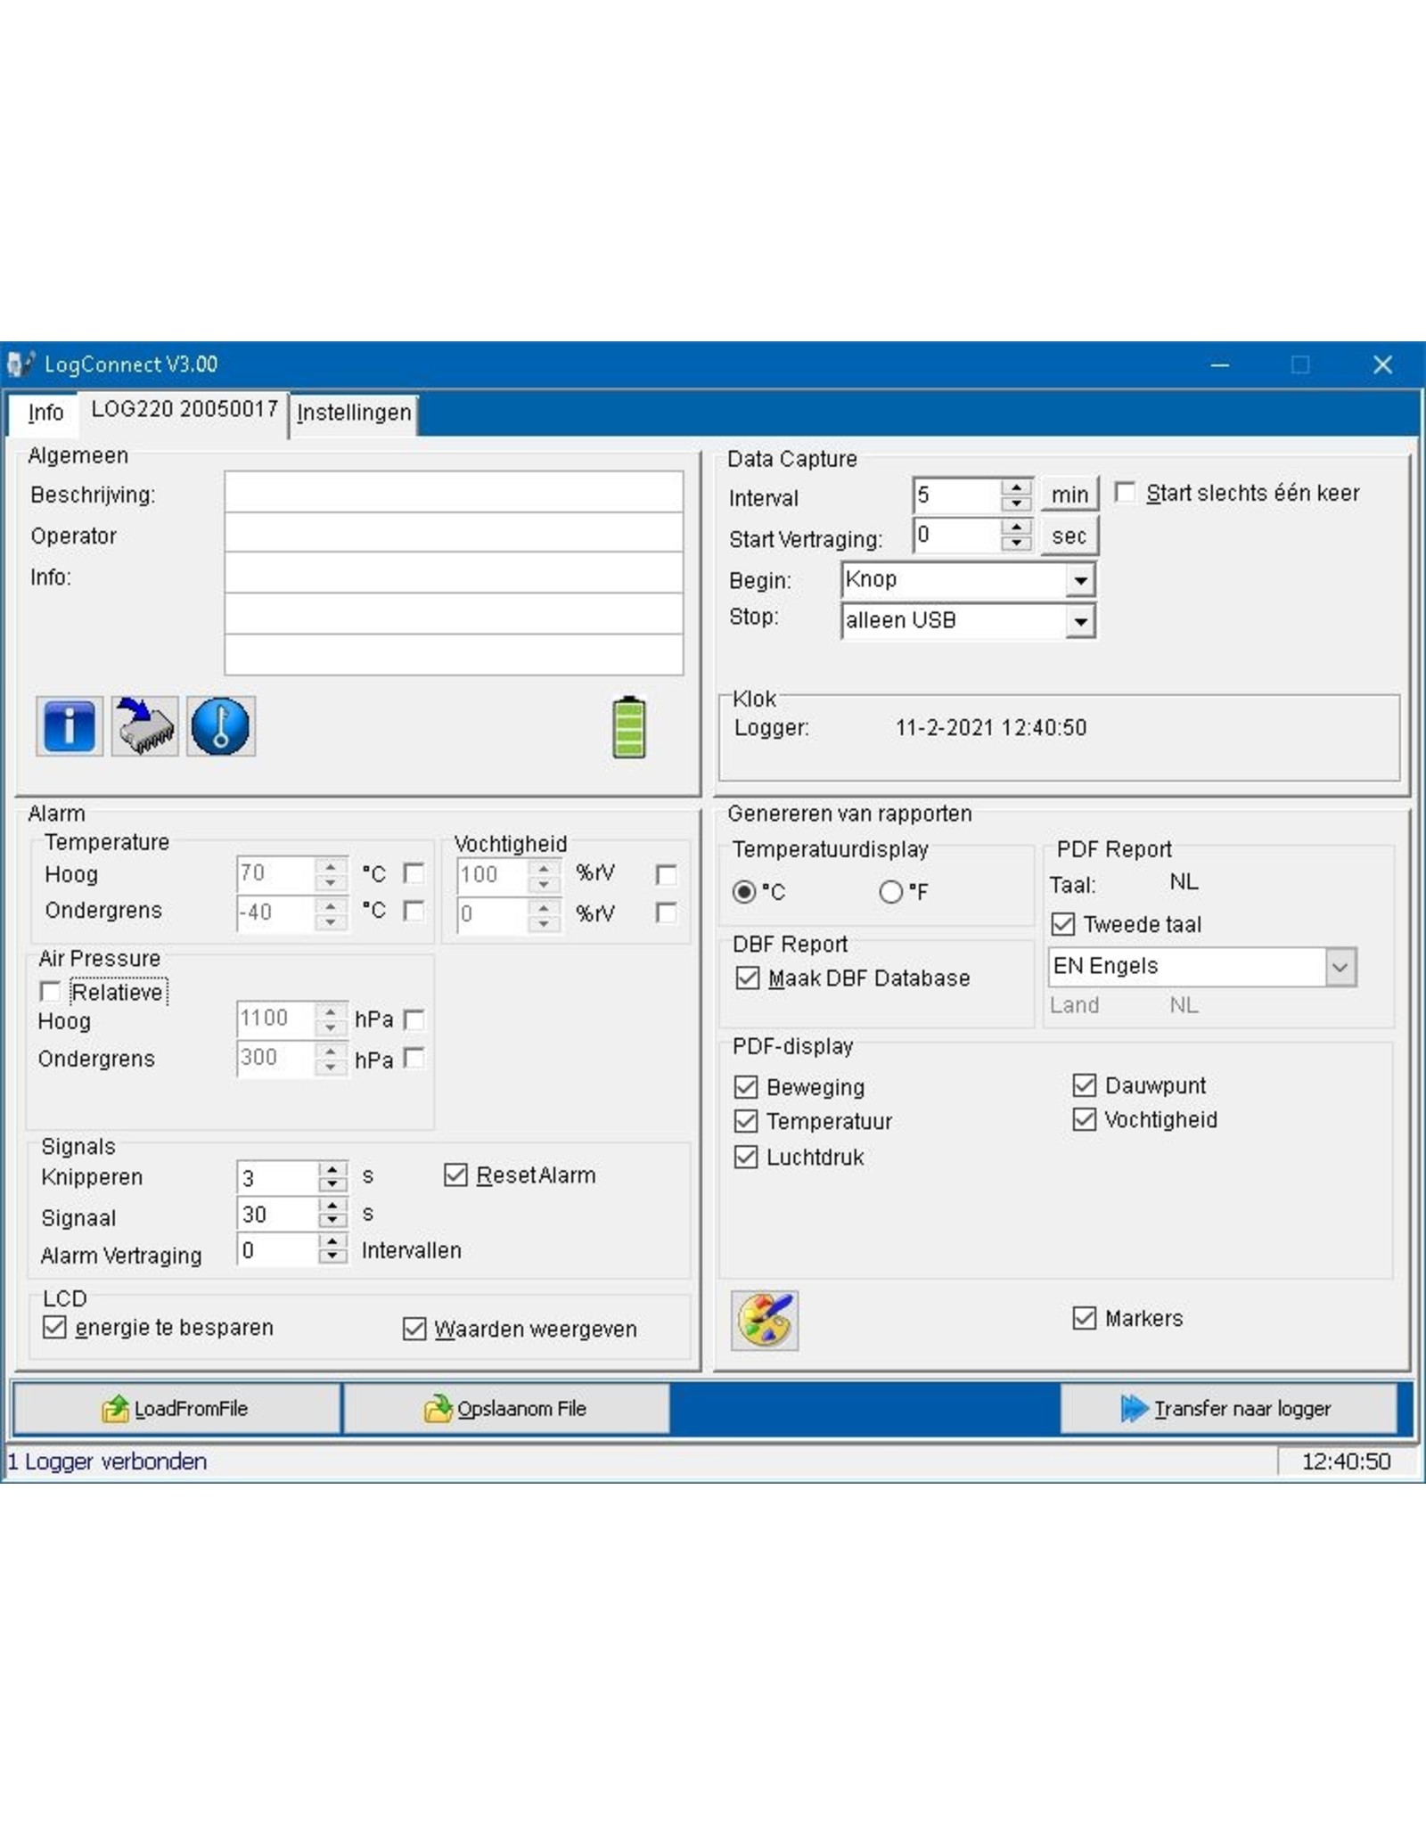
Task: Uncheck the ResetAlarm checkbox
Action: click(x=455, y=1175)
